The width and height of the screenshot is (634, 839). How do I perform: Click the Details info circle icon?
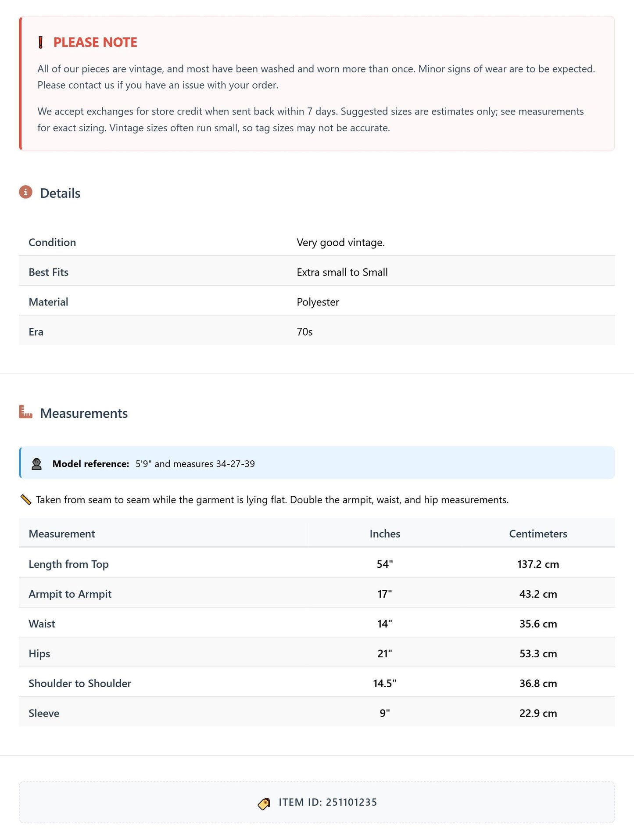point(25,192)
